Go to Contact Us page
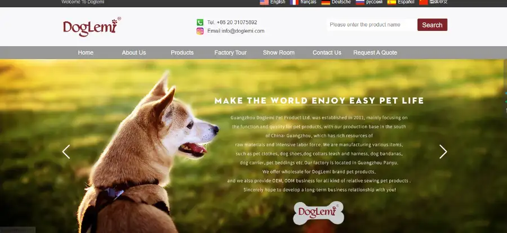This screenshot has width=507, height=233. tap(327, 53)
